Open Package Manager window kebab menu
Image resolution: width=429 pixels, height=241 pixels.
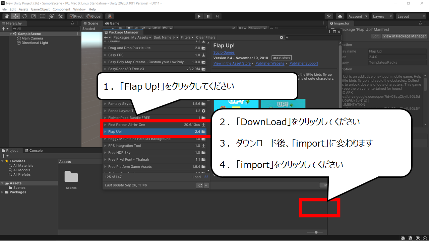(x=329, y=31)
